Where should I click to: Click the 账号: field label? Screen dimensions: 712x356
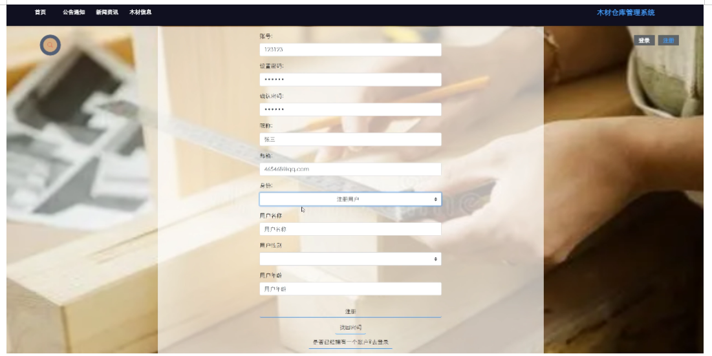(266, 36)
